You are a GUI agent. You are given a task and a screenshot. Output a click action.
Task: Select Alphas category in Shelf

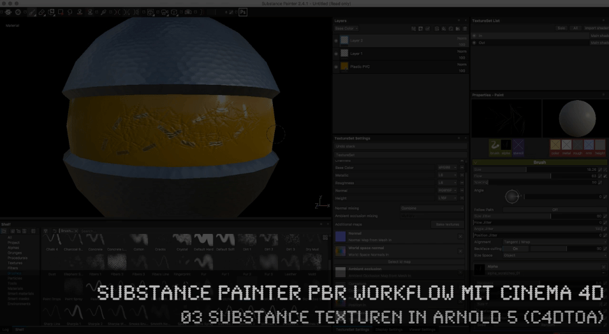pos(13,248)
